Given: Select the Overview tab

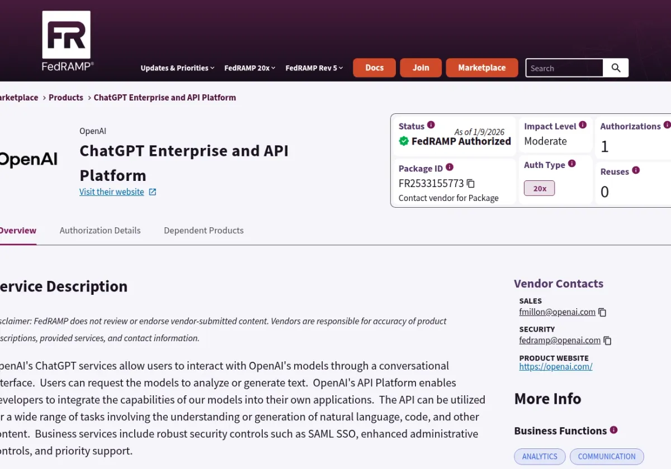Looking at the screenshot, I should click(x=18, y=231).
